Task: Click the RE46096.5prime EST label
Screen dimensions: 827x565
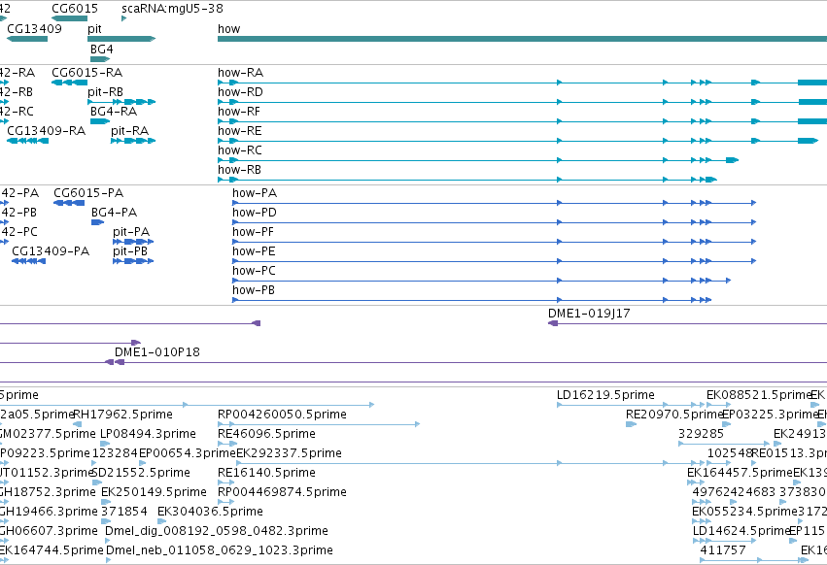Action: 266,434
